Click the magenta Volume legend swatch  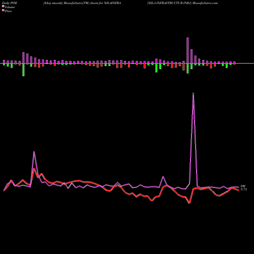coord(3,7)
